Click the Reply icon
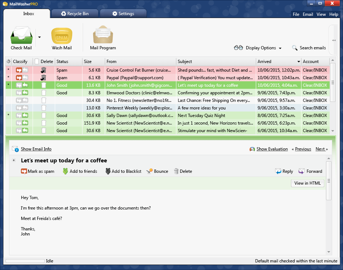This screenshot has width=343, height=270. 278,171
